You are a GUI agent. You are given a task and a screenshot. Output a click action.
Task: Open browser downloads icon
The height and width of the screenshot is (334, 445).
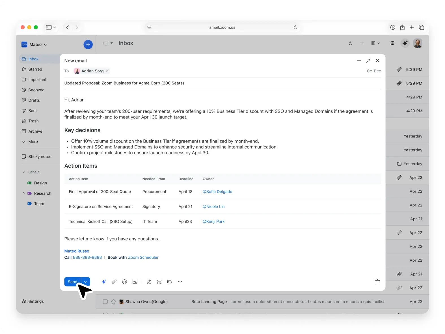click(x=393, y=27)
